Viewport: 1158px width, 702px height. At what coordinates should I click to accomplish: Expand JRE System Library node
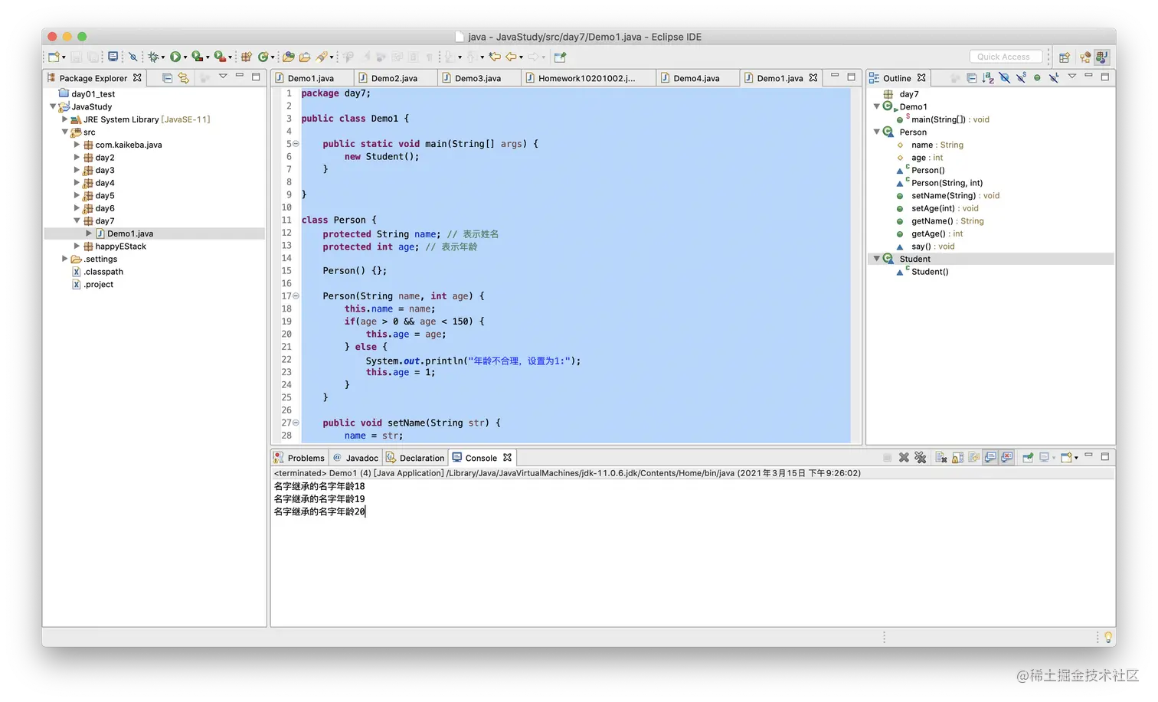tap(64, 119)
